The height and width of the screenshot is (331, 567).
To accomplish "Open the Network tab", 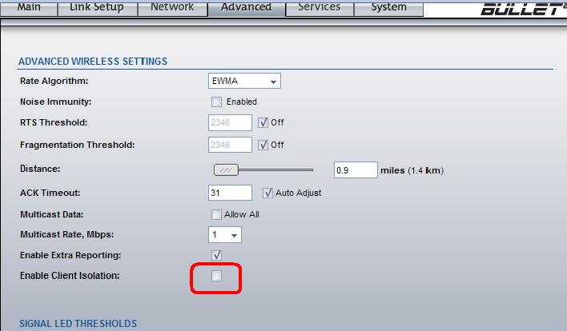I will (172, 8).
